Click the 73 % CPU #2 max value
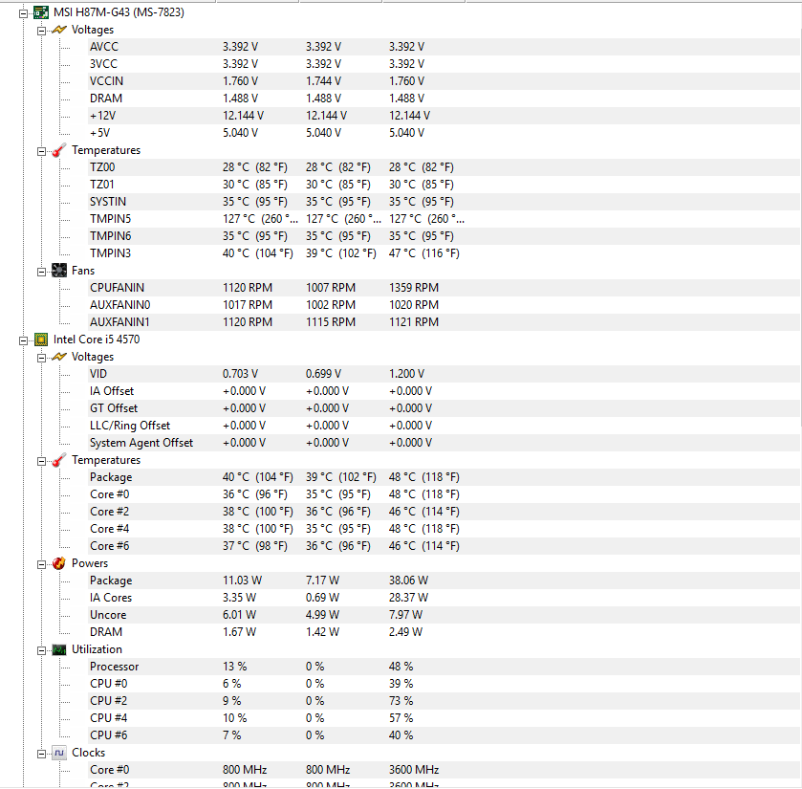Viewport: 802px width, 789px height. [x=401, y=701]
